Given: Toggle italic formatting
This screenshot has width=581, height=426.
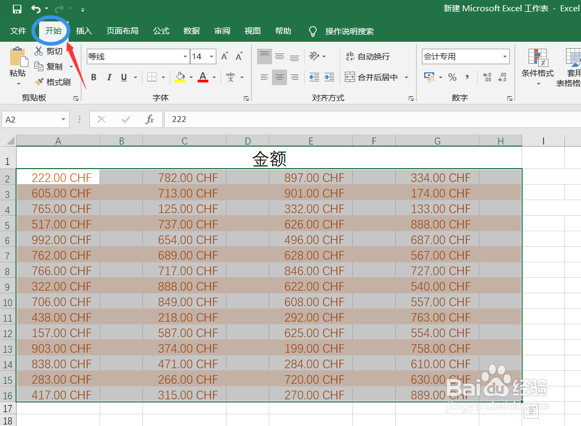Looking at the screenshot, I should (x=109, y=77).
